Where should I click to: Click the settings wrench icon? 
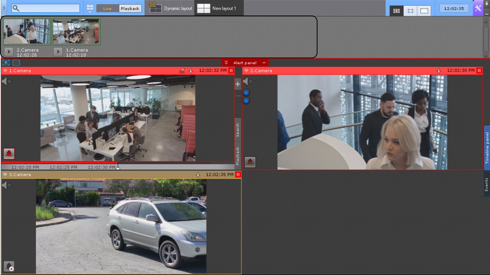pyautogui.click(x=478, y=8)
